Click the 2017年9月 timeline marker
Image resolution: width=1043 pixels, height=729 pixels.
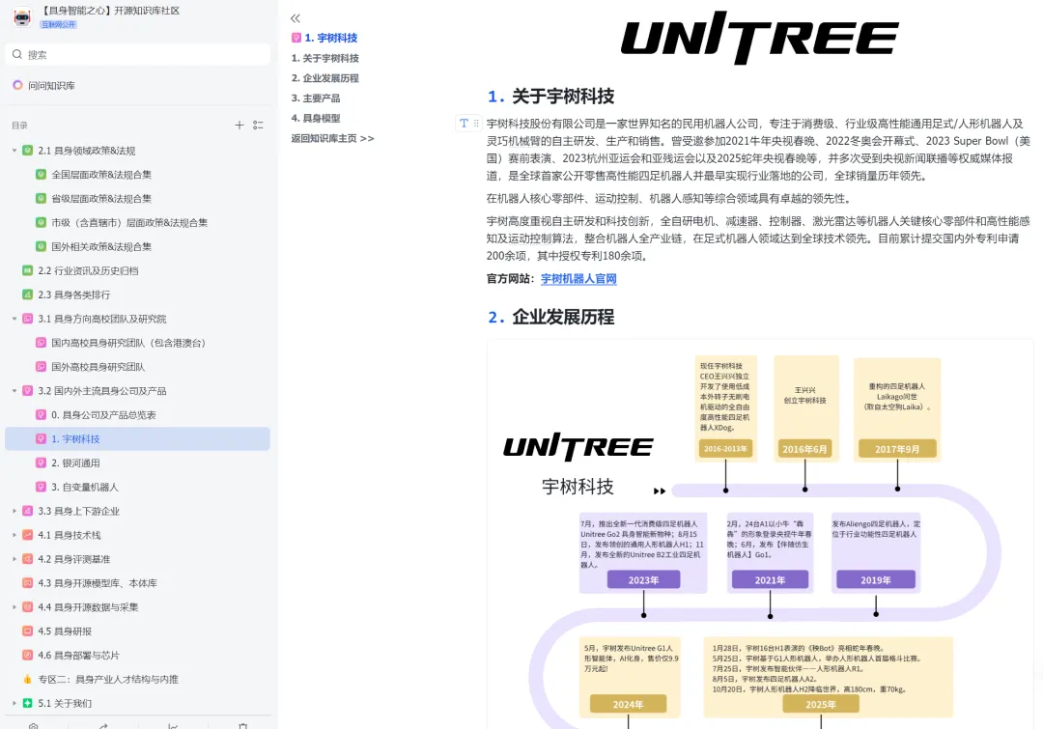(897, 449)
